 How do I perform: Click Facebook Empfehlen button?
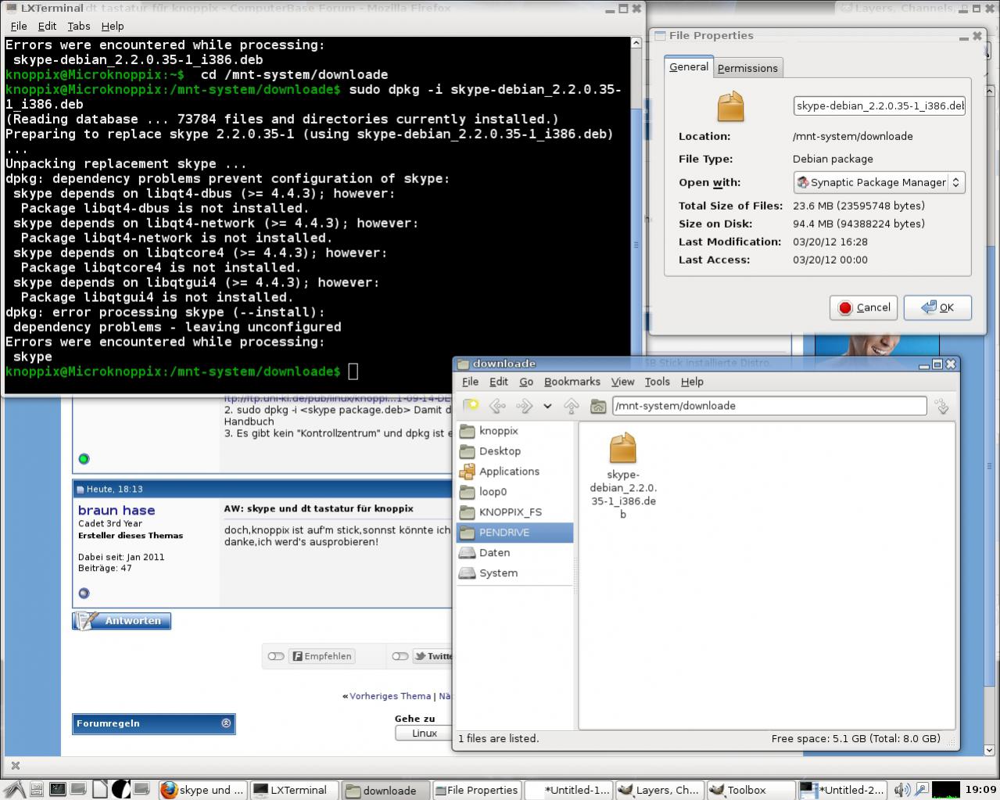(x=322, y=656)
